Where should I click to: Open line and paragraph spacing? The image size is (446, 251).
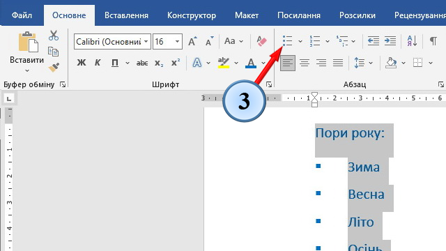(360, 63)
